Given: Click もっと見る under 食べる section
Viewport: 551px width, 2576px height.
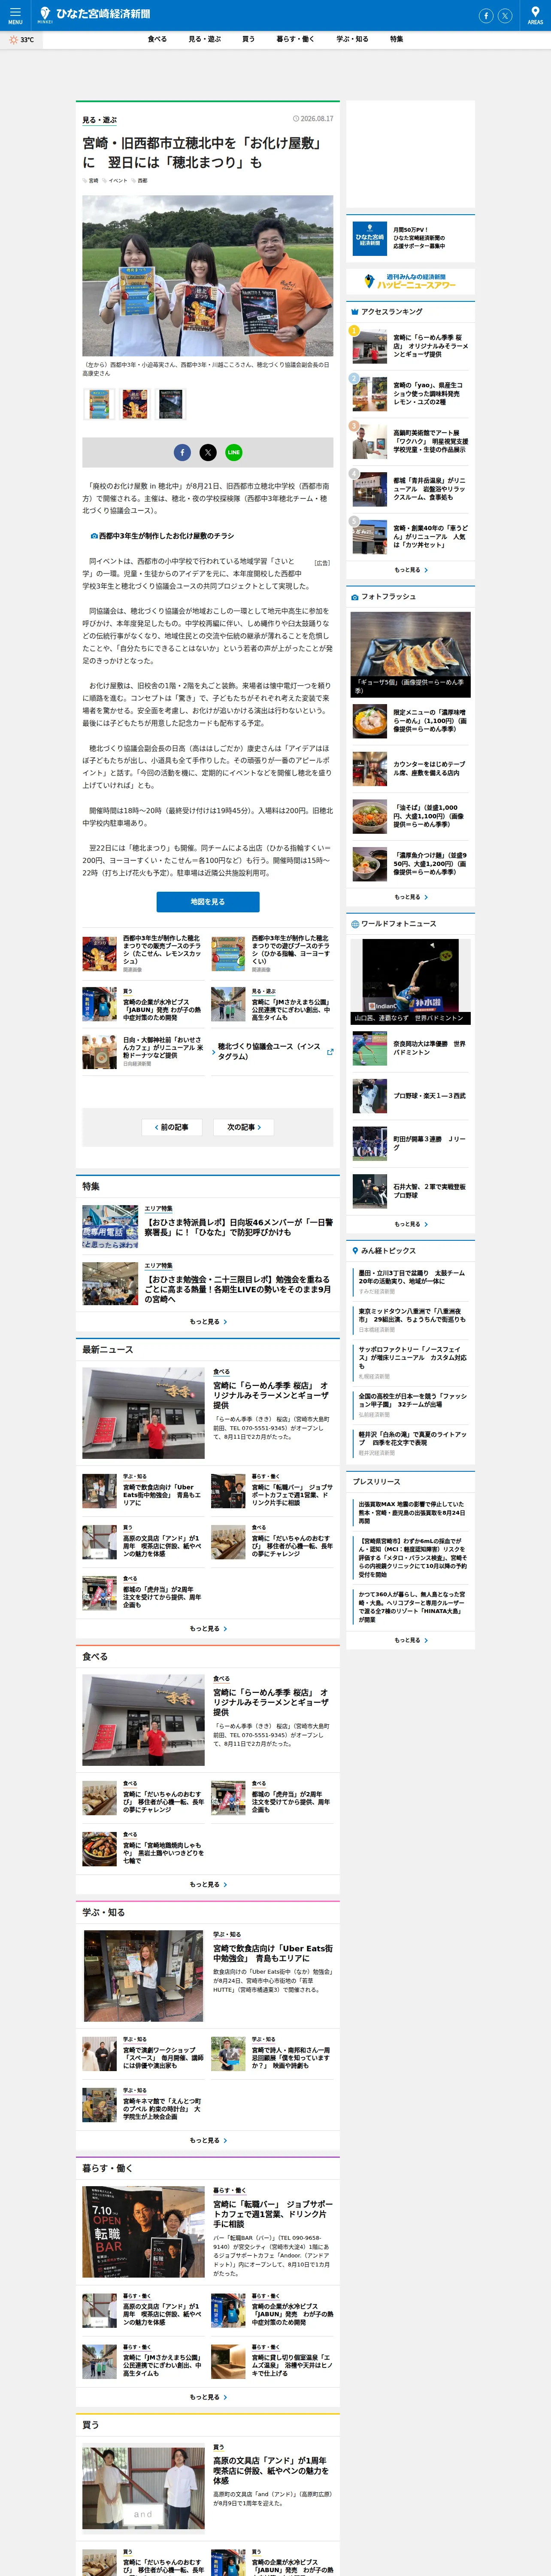Looking at the screenshot, I should point(208,1885).
